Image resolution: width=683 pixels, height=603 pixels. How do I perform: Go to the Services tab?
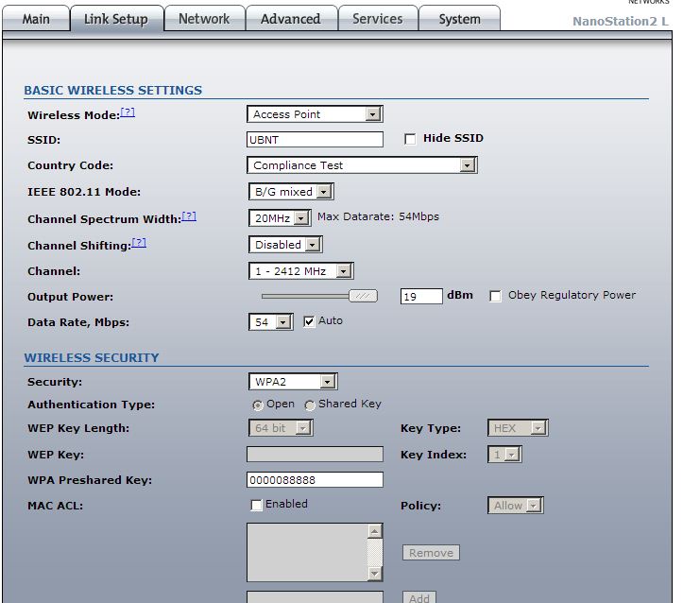point(378,19)
